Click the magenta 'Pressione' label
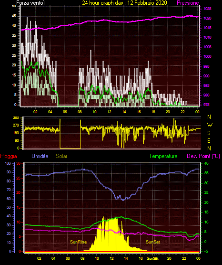The width and height of the screenshot is (222, 265). click(188, 3)
